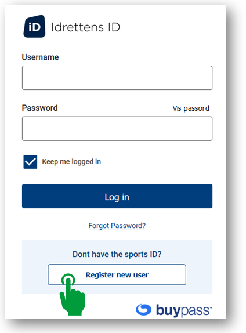The image size is (246, 333).
Task: Click the buypass wordmark text
Action: pos(183,311)
